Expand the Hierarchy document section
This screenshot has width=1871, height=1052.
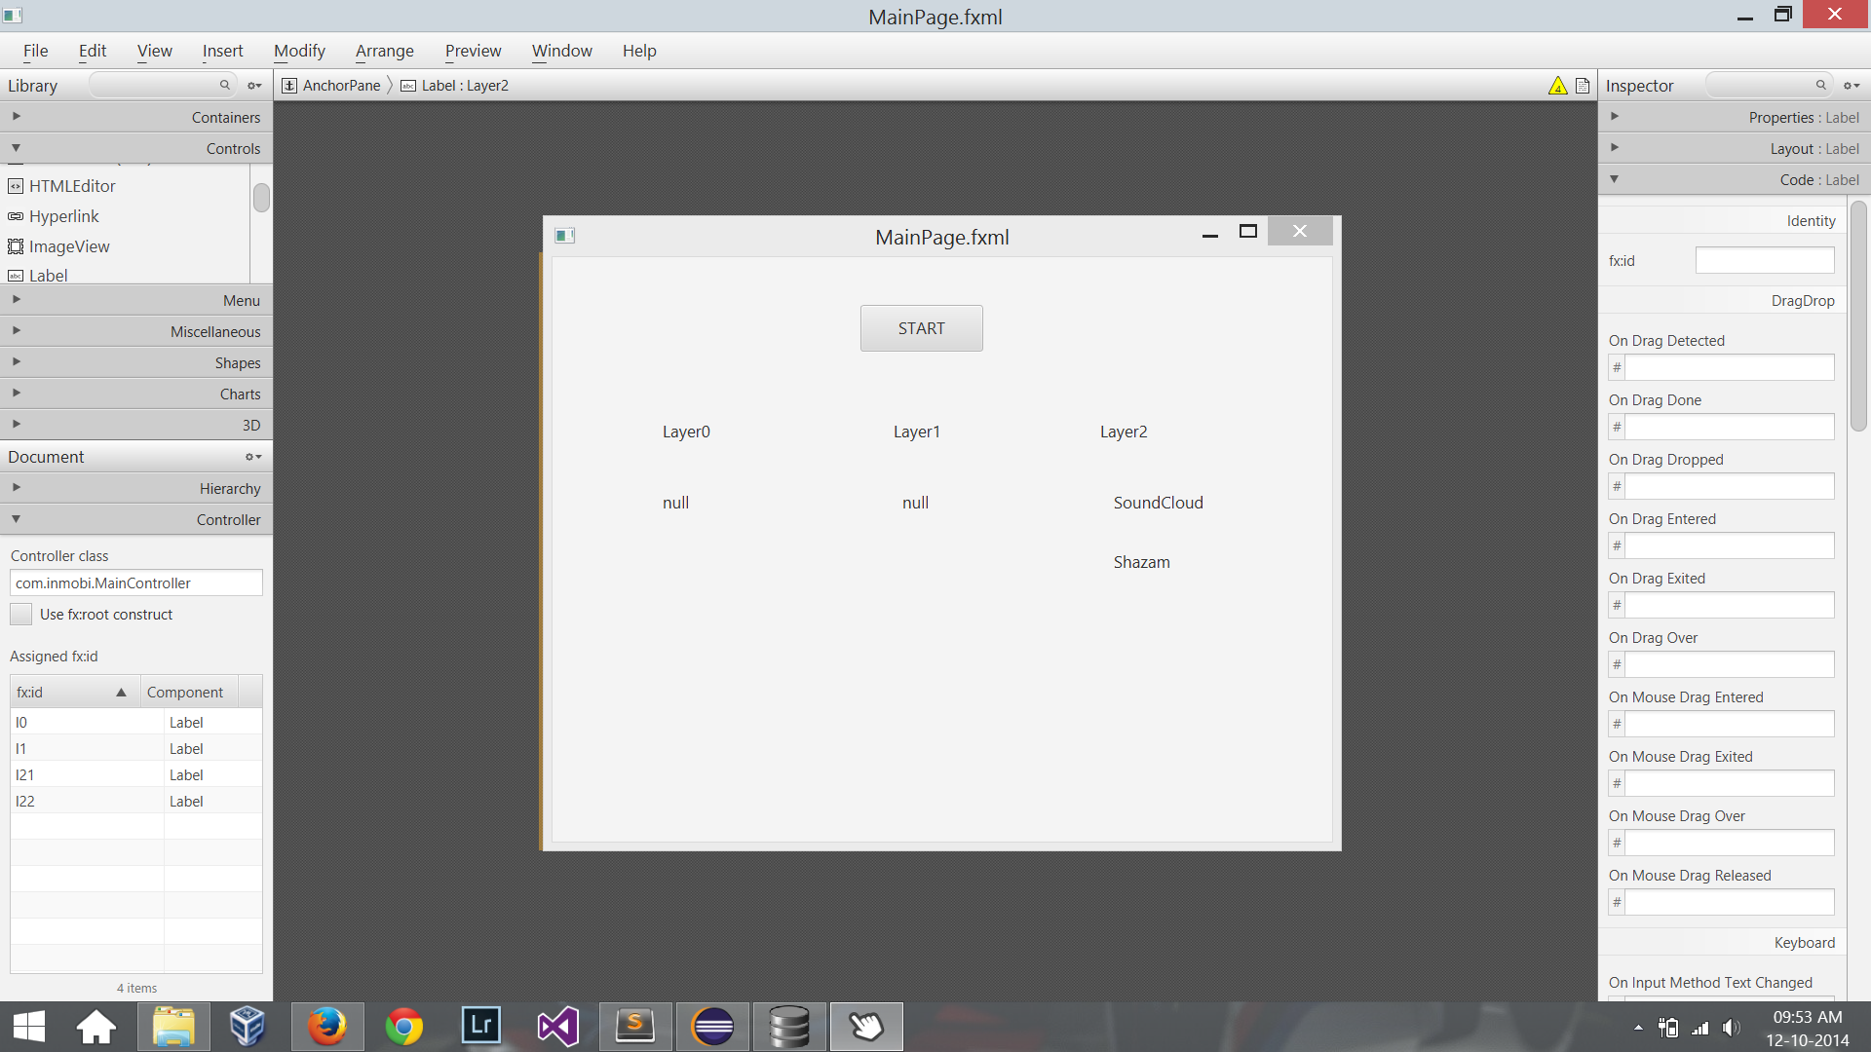(136, 488)
